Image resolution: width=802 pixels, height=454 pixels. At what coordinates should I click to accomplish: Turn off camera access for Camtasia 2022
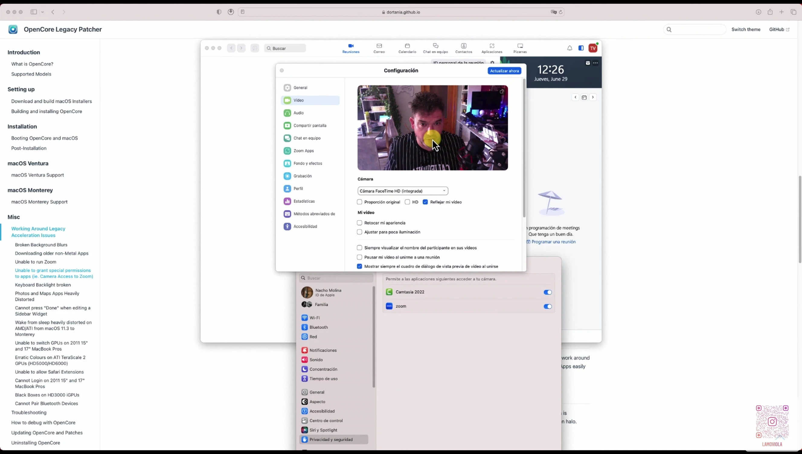pyautogui.click(x=548, y=292)
